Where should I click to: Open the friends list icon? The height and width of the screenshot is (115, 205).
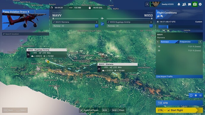click(x=184, y=4)
